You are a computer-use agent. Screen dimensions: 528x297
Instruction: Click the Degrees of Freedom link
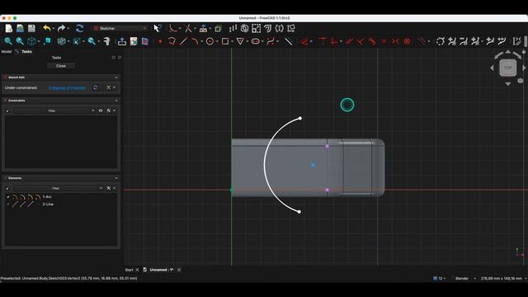(67, 88)
